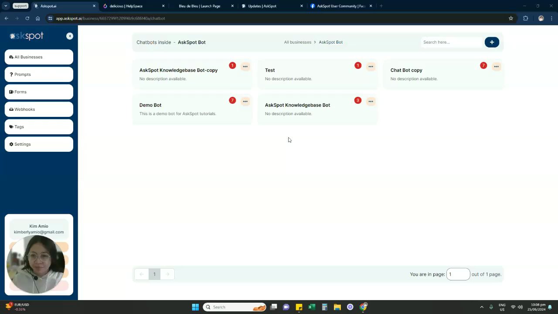
Task: Open the Demo Bot chatbot
Action: [x=150, y=105]
